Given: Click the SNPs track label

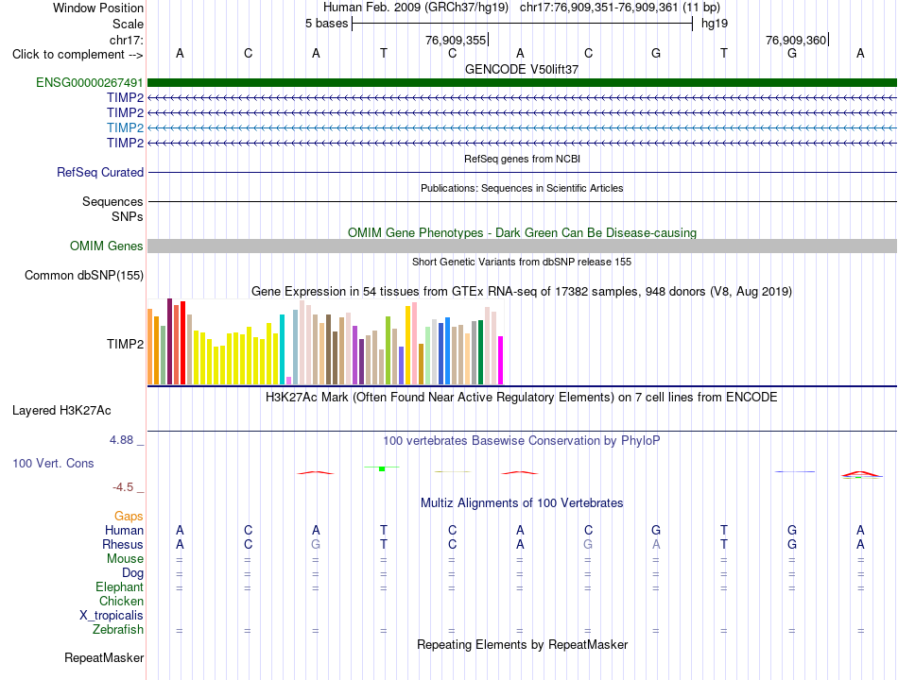Looking at the screenshot, I should (128, 216).
